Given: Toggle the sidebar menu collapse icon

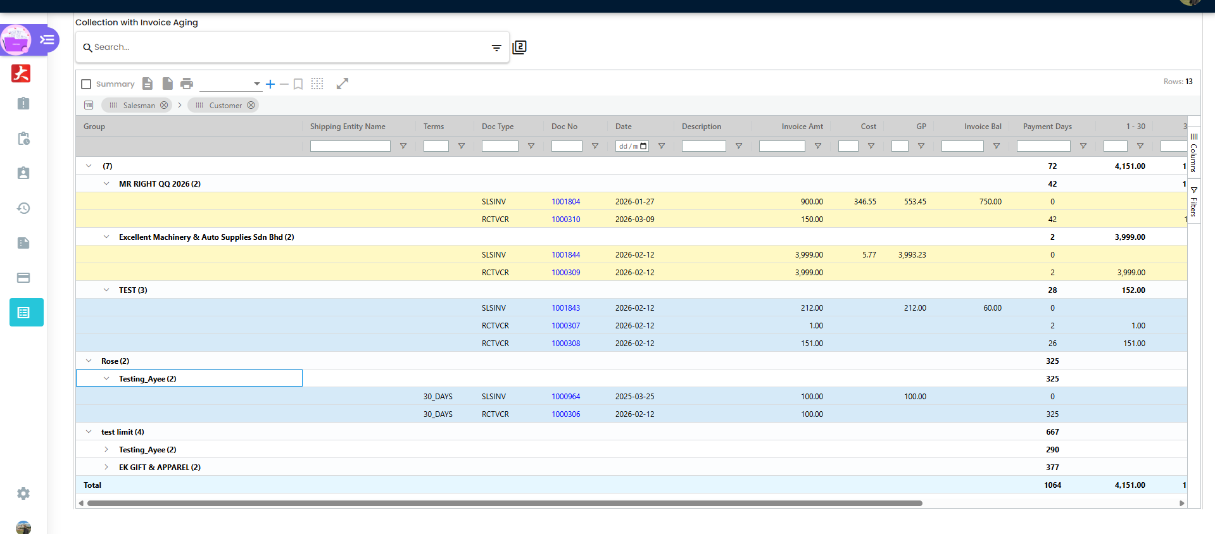Looking at the screenshot, I should pyautogui.click(x=47, y=40).
